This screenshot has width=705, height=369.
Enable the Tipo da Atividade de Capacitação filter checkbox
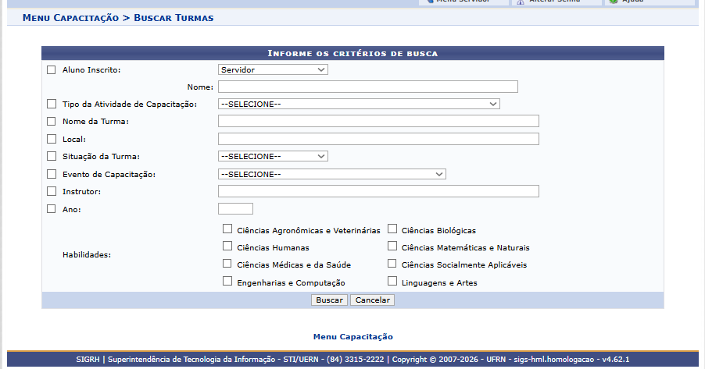click(x=52, y=104)
